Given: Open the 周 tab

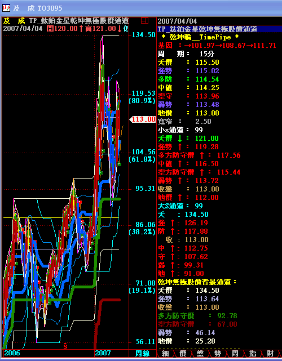Looking at the screenshot, I should pos(235,354).
